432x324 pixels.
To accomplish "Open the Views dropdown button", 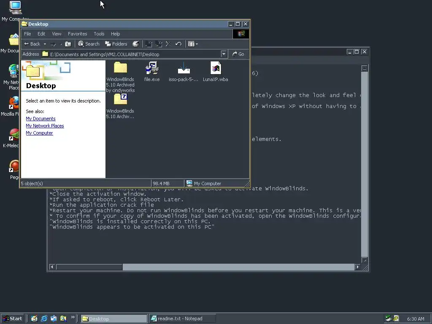I will click(193, 44).
